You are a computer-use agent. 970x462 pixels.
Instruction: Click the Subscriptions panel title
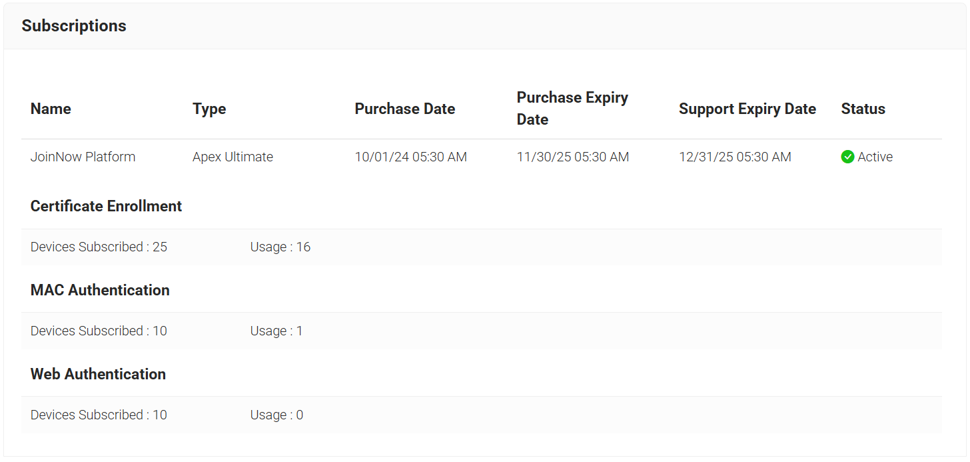tap(74, 26)
